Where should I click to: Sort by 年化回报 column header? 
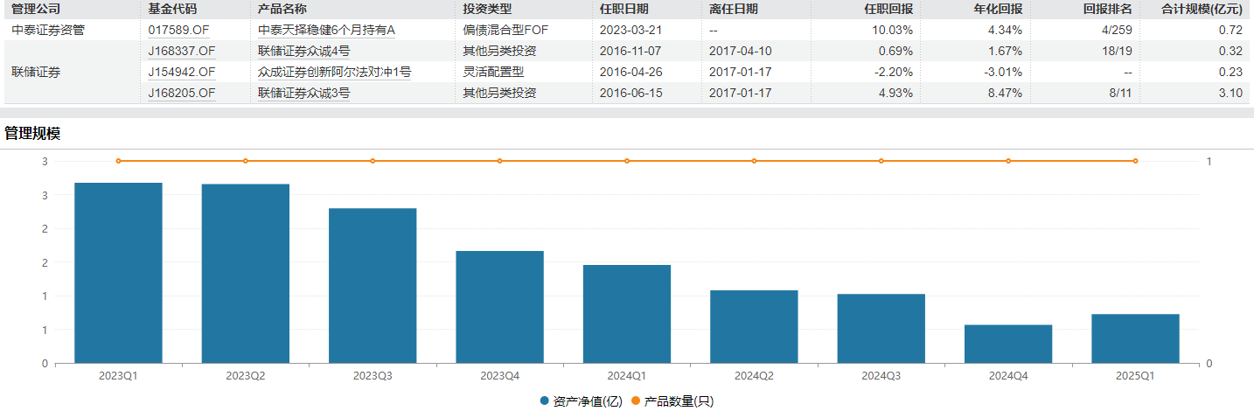coord(998,9)
